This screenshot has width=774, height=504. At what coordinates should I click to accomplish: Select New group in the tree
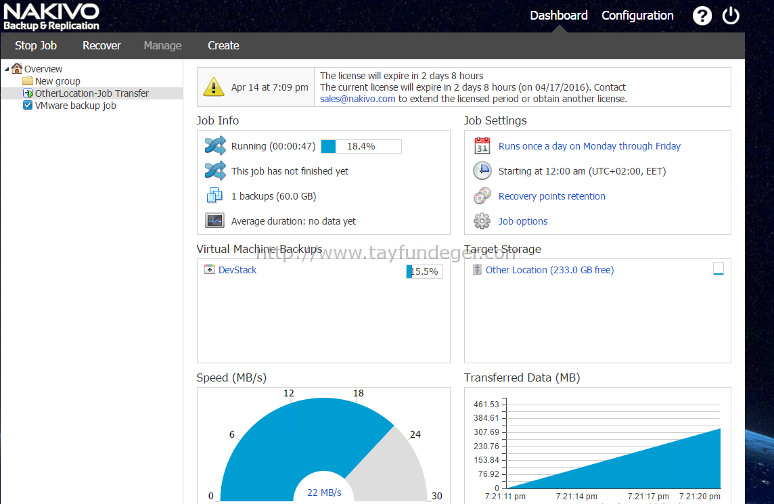pyautogui.click(x=58, y=81)
